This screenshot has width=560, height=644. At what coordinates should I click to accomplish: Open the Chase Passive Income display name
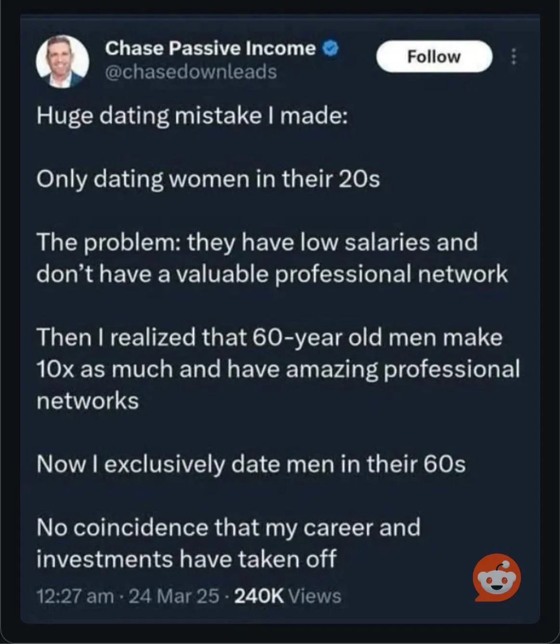tap(210, 48)
